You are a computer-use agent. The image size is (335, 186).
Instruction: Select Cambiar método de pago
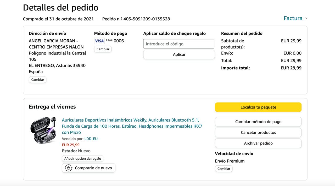pyautogui.click(x=258, y=122)
